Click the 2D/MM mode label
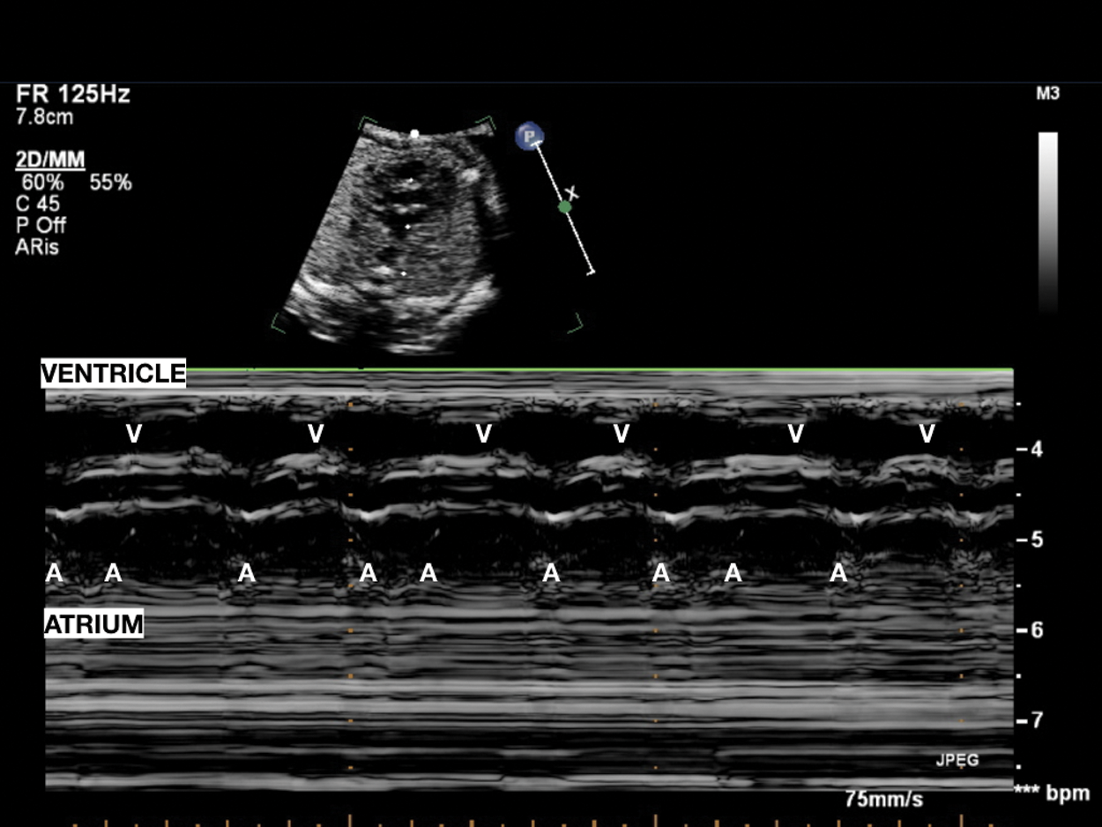The height and width of the screenshot is (827, 1102). (50, 160)
